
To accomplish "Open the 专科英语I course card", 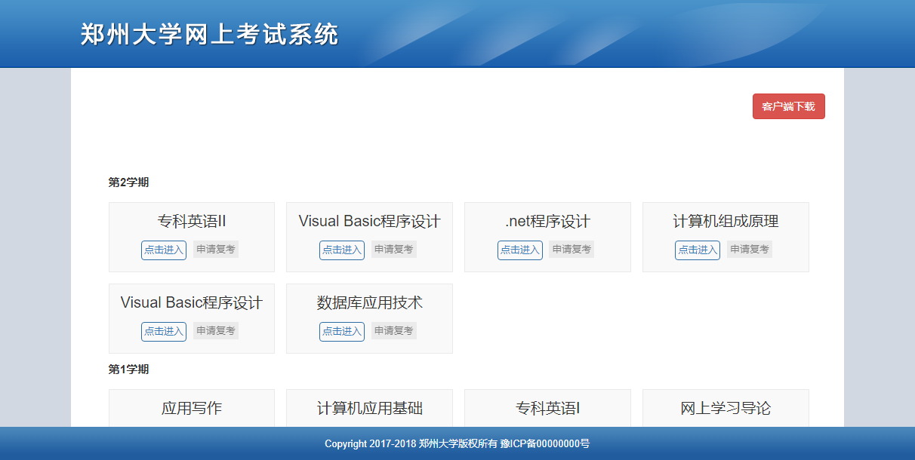I will pos(547,409).
